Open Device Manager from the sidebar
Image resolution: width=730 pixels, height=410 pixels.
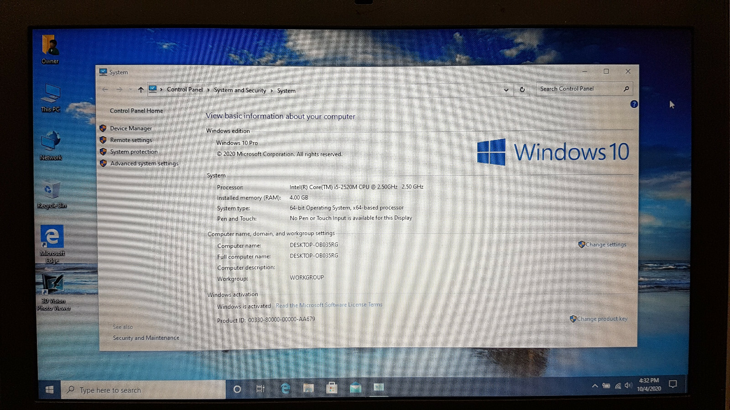131,128
